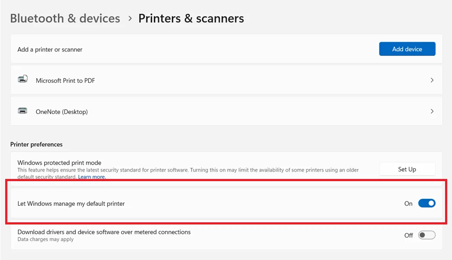Click the OneNote (Desktop) printer icon

click(x=23, y=111)
